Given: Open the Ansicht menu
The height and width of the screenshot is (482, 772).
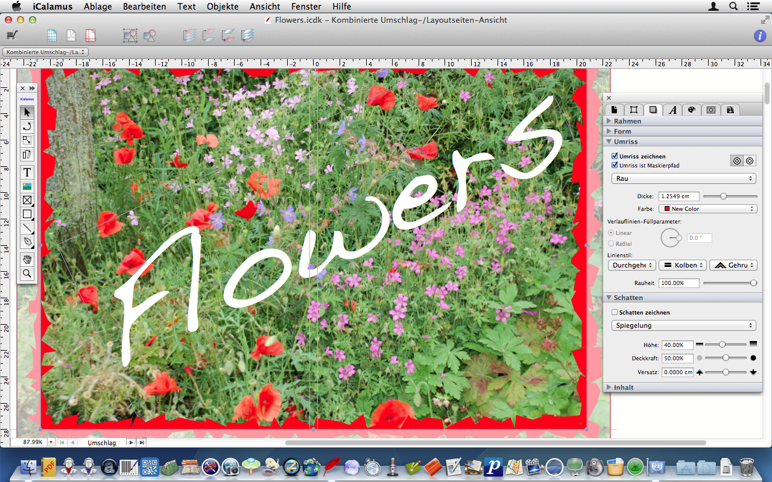Looking at the screenshot, I should [x=265, y=7].
